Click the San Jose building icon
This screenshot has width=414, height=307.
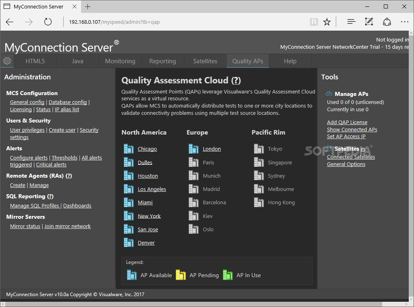[129, 229]
